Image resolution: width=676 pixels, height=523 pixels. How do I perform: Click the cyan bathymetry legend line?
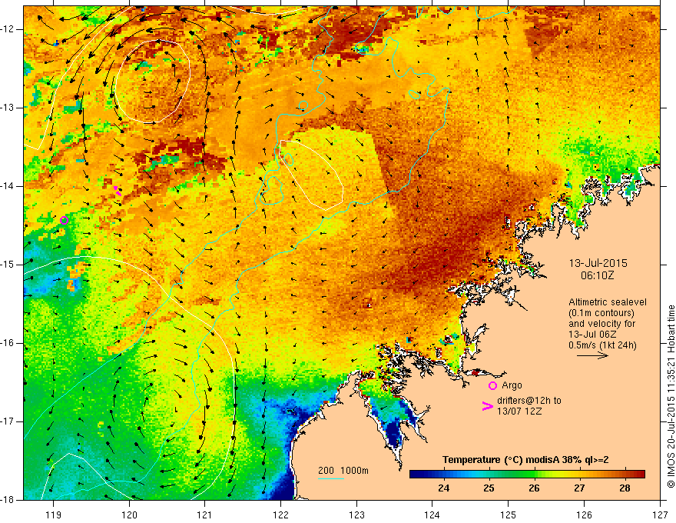[x=331, y=479]
